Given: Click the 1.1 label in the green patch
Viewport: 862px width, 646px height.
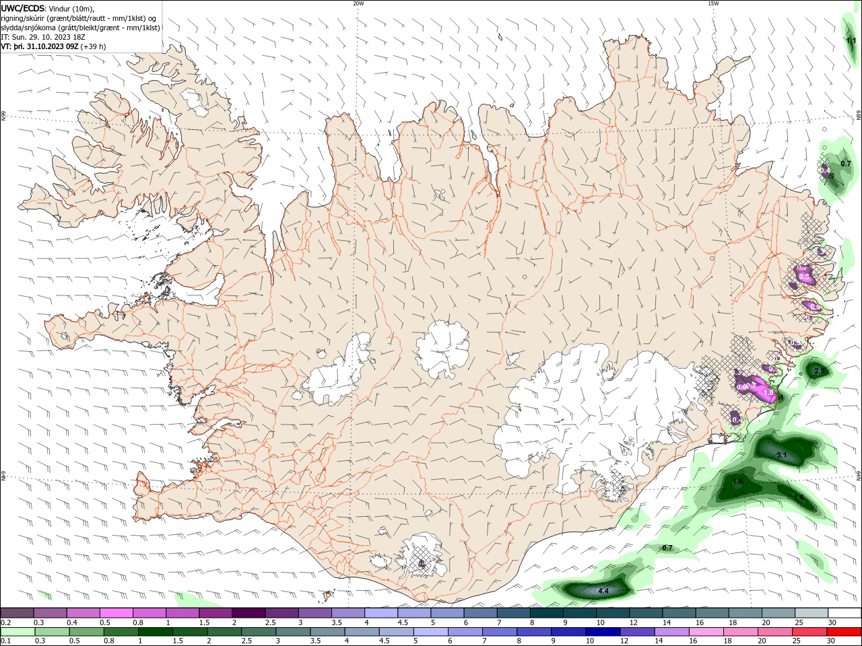Looking at the screenshot, I should click(x=851, y=41).
